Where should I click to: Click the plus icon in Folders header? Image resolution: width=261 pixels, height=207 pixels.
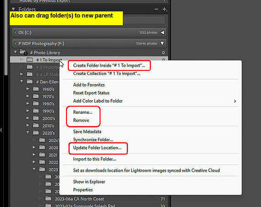coord(165,9)
